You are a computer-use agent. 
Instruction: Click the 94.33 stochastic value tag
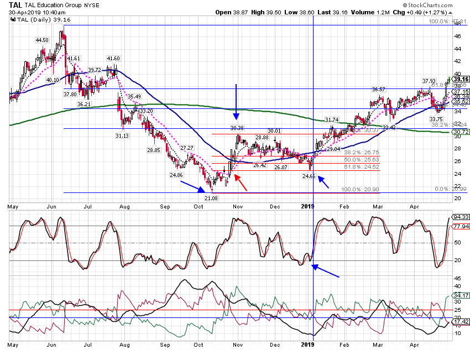461,217
